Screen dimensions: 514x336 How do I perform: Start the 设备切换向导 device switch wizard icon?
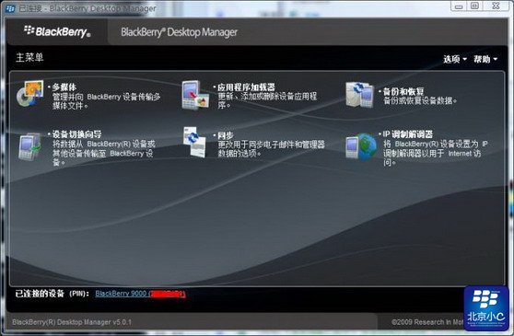click(x=30, y=146)
